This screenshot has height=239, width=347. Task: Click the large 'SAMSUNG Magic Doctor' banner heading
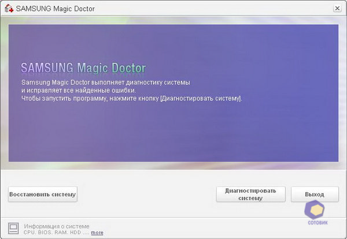[83, 68]
